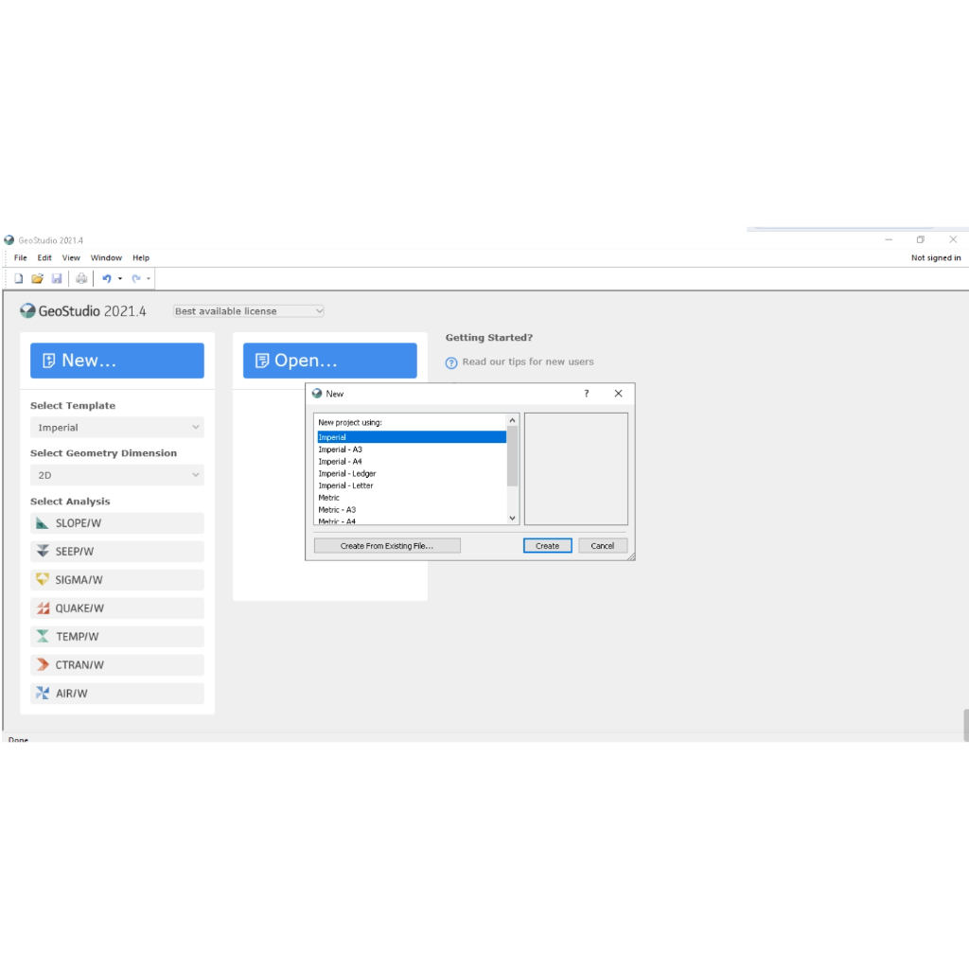Click the Print toolbar icon
969x969 pixels.
coord(81,278)
